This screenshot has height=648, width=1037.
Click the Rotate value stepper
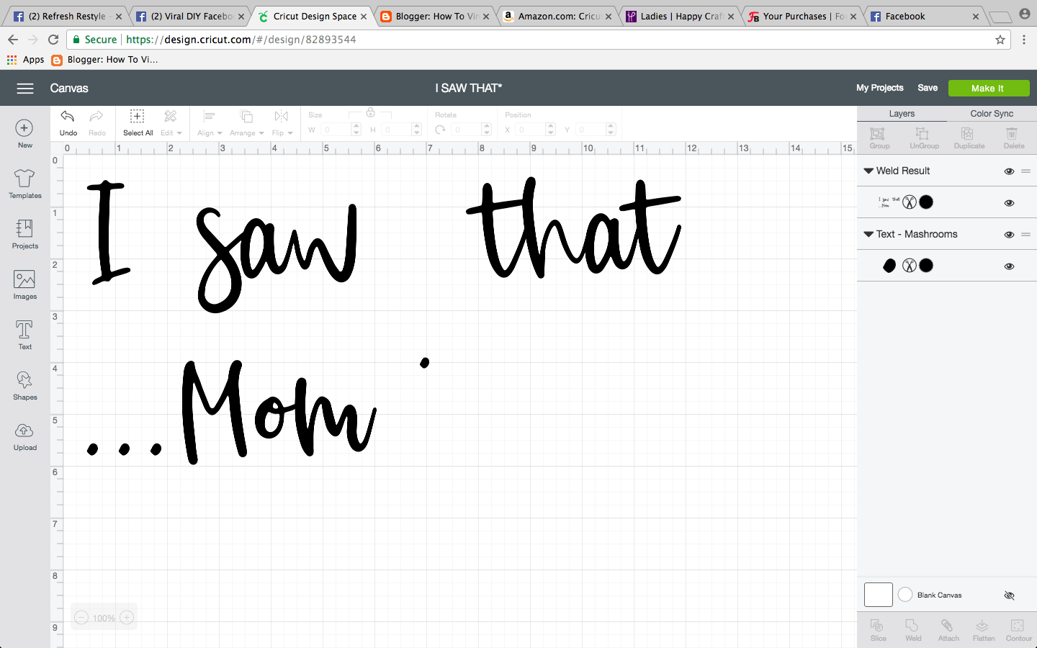487,130
